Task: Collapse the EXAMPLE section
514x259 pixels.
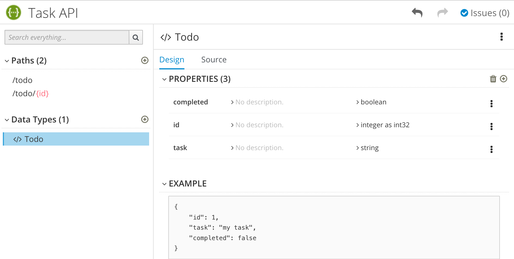Action: (164, 184)
